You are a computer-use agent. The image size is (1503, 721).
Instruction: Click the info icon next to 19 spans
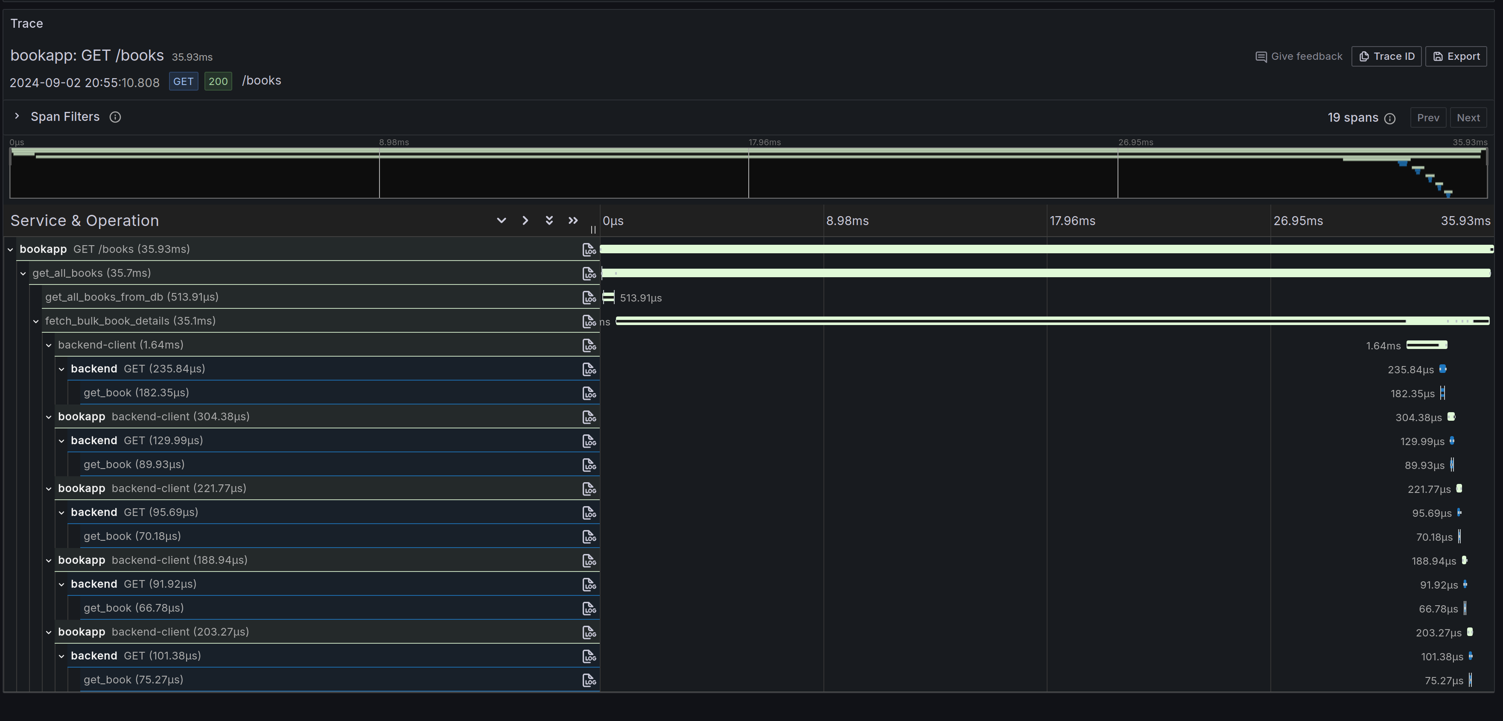tap(1390, 118)
